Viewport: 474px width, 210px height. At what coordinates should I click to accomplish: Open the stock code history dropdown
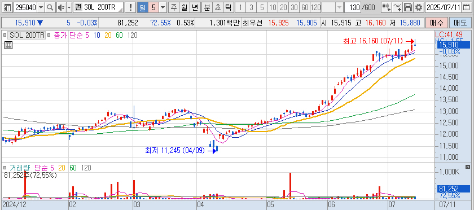(x=41, y=7)
